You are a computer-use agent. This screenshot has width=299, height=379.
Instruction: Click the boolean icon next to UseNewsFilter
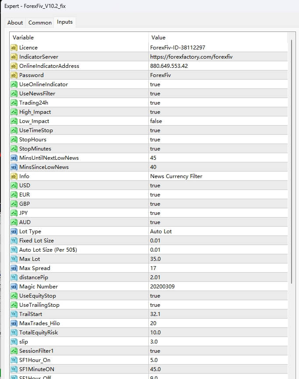coord(15,93)
